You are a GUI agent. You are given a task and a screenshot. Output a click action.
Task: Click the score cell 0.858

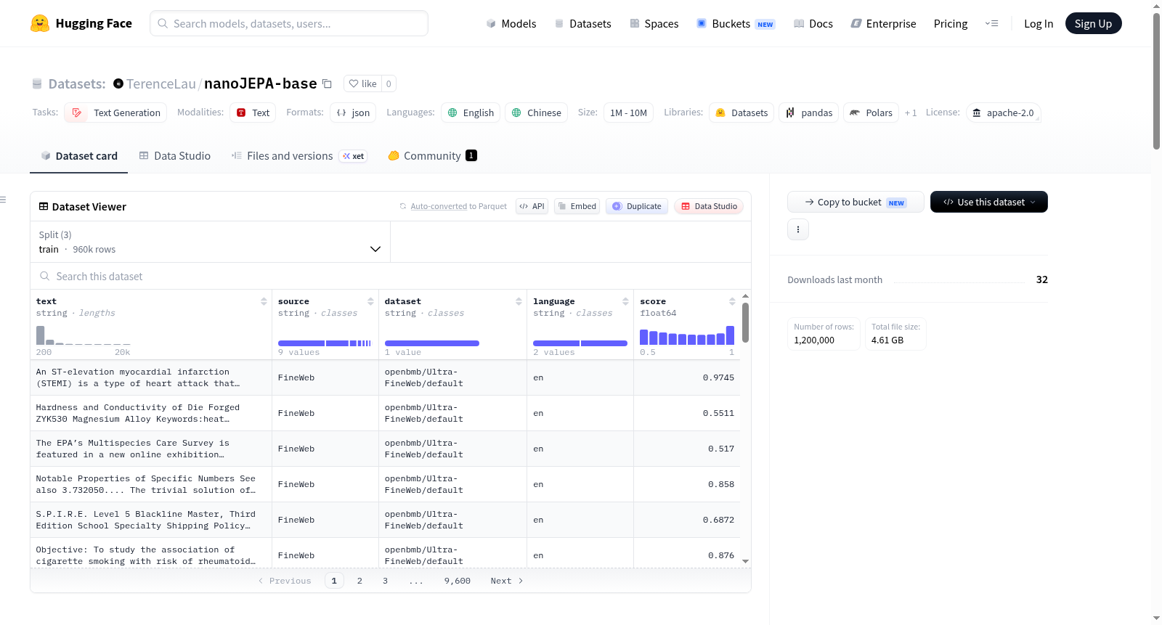pos(721,484)
